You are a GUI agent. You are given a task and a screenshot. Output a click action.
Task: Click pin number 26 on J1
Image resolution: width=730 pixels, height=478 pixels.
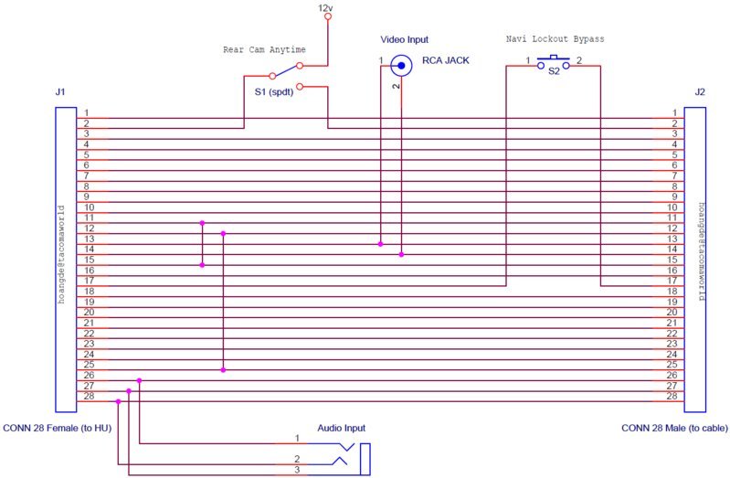(89, 375)
